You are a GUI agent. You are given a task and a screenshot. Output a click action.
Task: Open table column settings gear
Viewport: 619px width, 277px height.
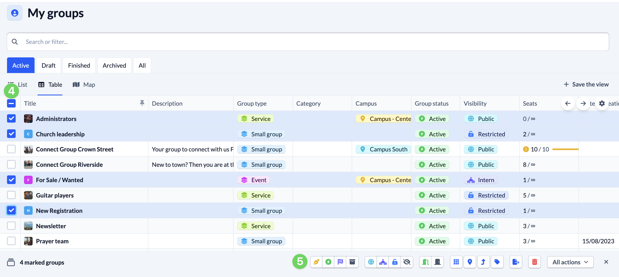tap(602, 103)
